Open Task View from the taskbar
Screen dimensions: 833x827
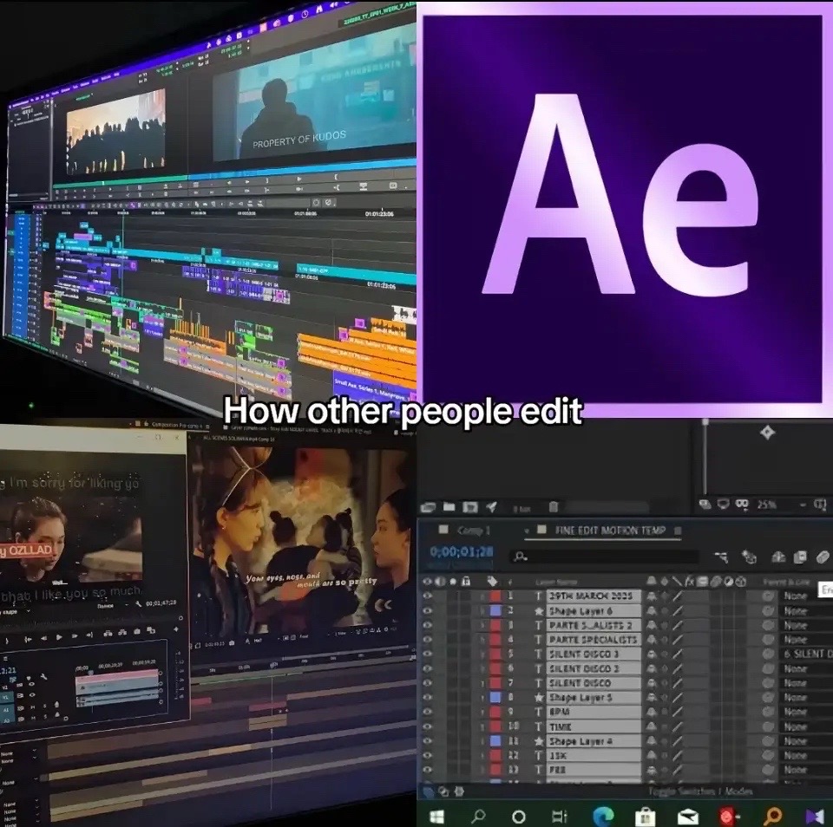coord(560,816)
